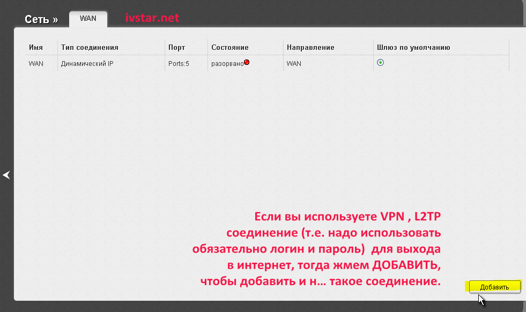Click the WAN connection name cell

click(36, 63)
